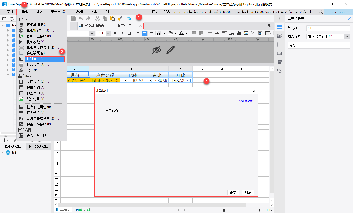Close the 计算属性 dialog

click(x=254, y=91)
